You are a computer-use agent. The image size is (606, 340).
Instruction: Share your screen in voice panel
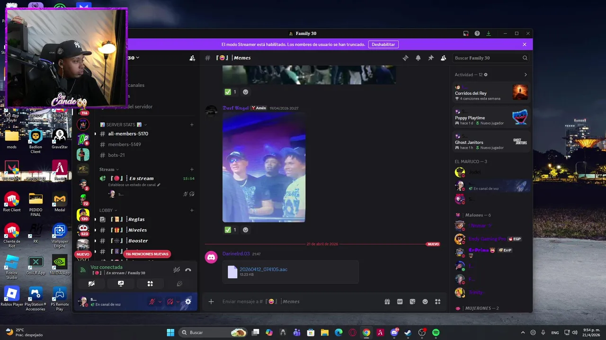point(121,284)
